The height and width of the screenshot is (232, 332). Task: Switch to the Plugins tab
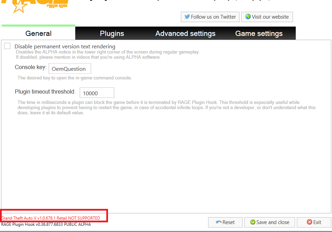[x=112, y=33]
